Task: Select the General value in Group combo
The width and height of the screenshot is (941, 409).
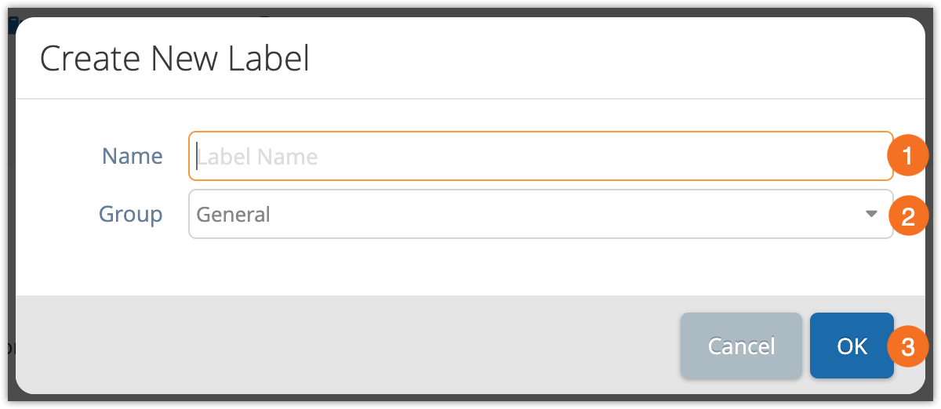Action: (x=233, y=214)
